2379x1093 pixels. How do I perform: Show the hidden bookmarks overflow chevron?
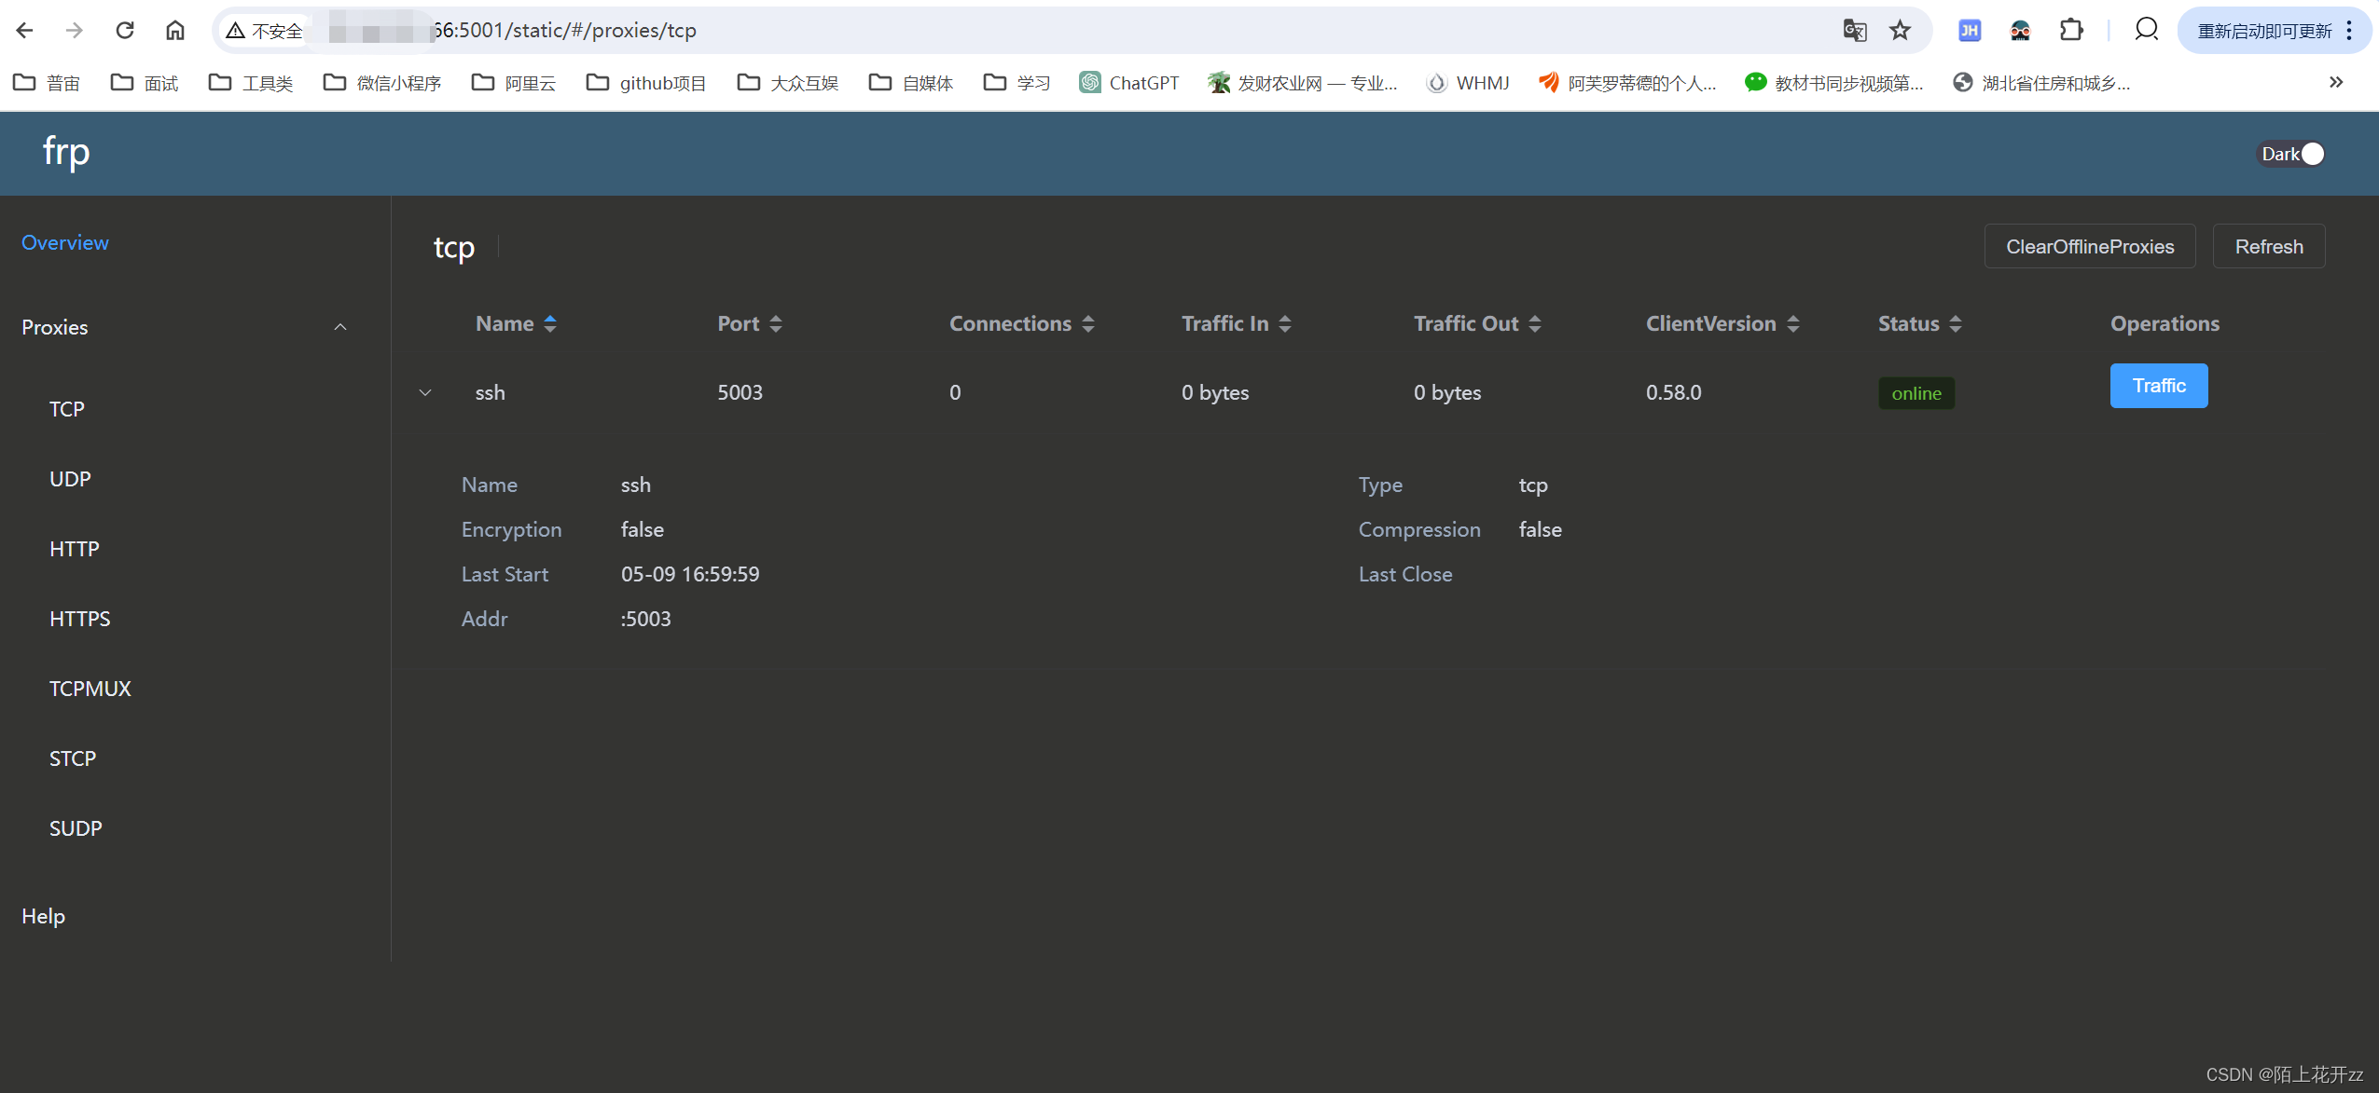[2335, 83]
